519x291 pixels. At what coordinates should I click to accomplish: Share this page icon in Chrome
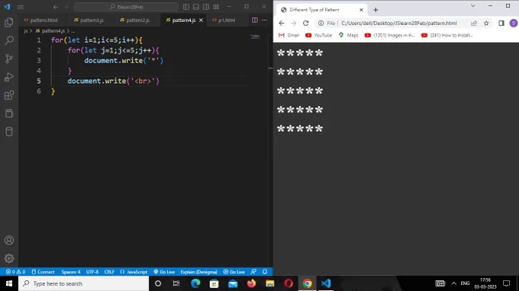pyautogui.click(x=474, y=23)
